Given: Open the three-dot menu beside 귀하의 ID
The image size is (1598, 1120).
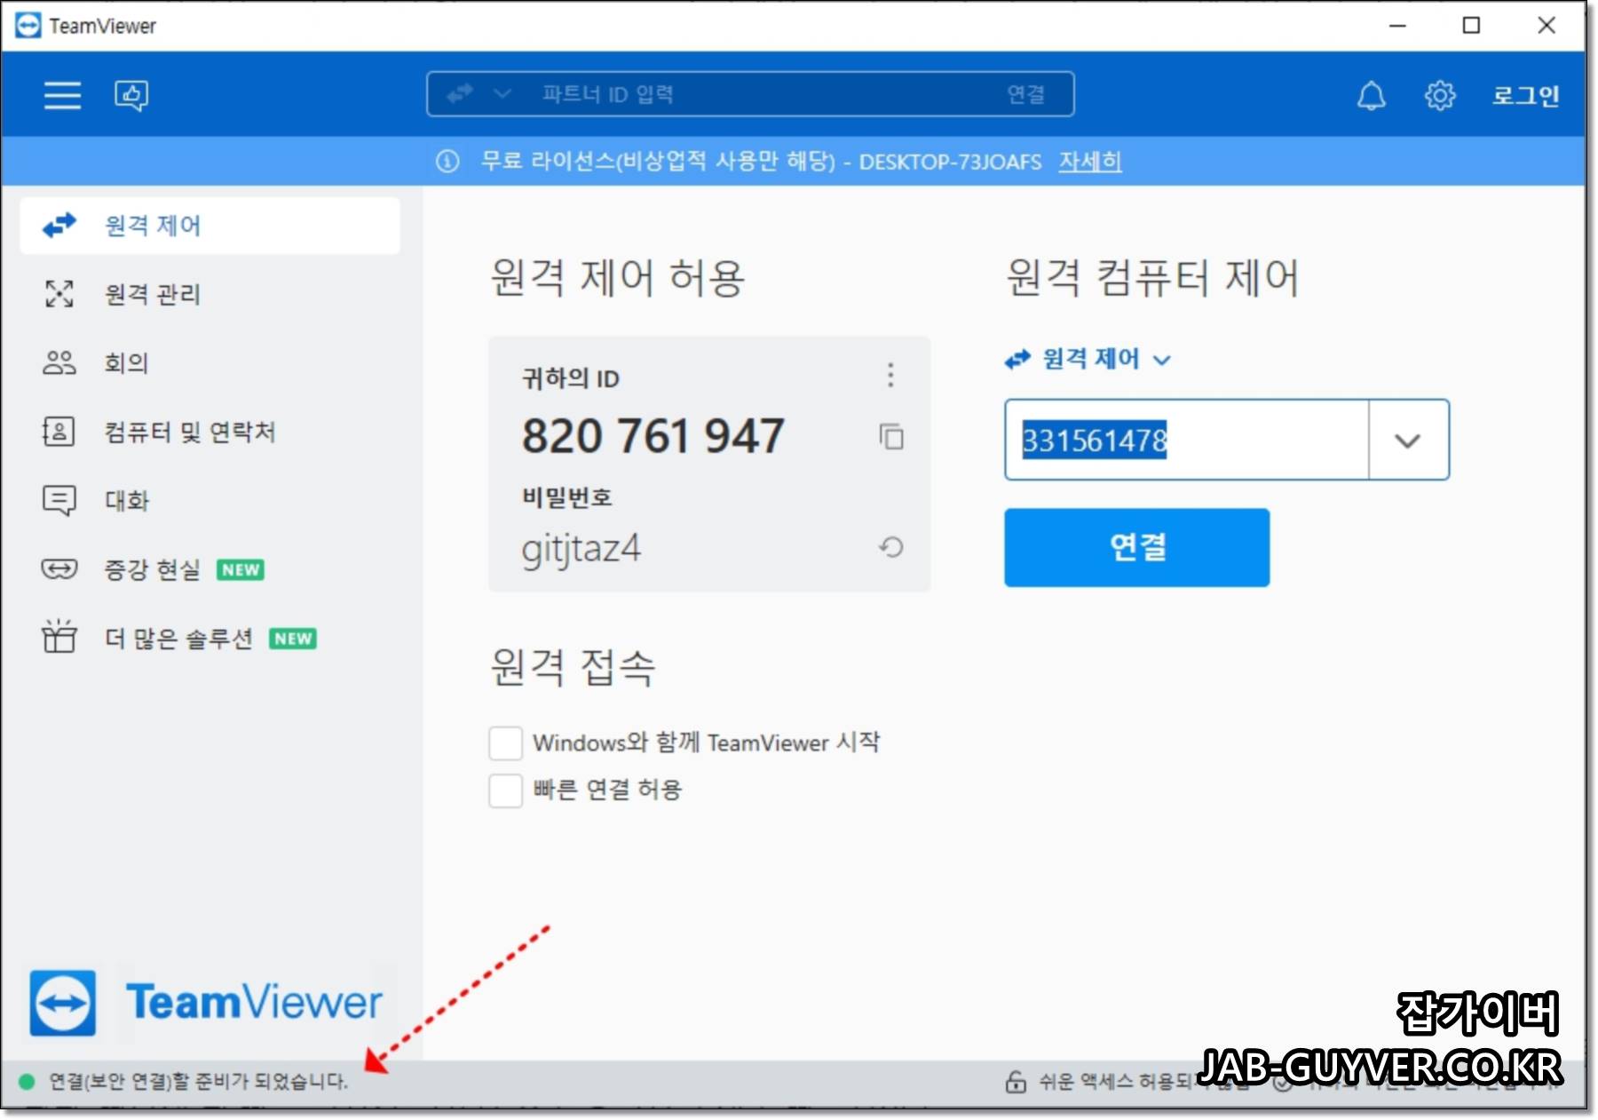Looking at the screenshot, I should (890, 376).
